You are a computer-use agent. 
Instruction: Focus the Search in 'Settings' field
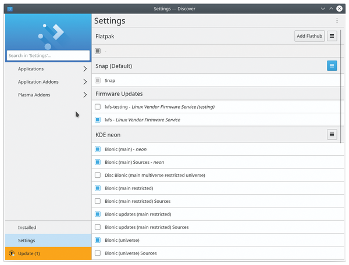pos(48,55)
